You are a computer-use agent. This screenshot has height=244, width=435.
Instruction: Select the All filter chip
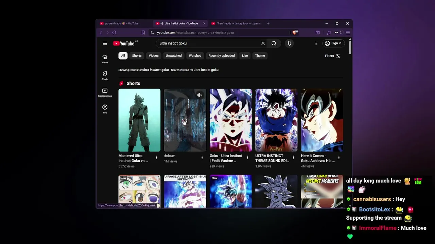pos(123,56)
